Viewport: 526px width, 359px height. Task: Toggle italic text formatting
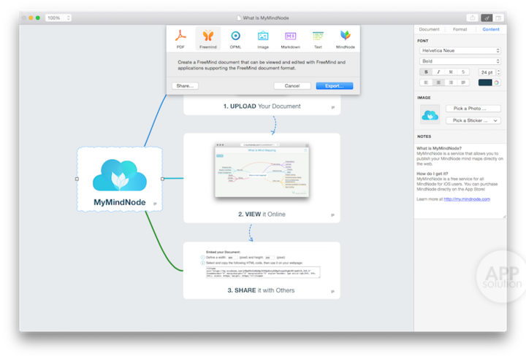tap(438, 72)
